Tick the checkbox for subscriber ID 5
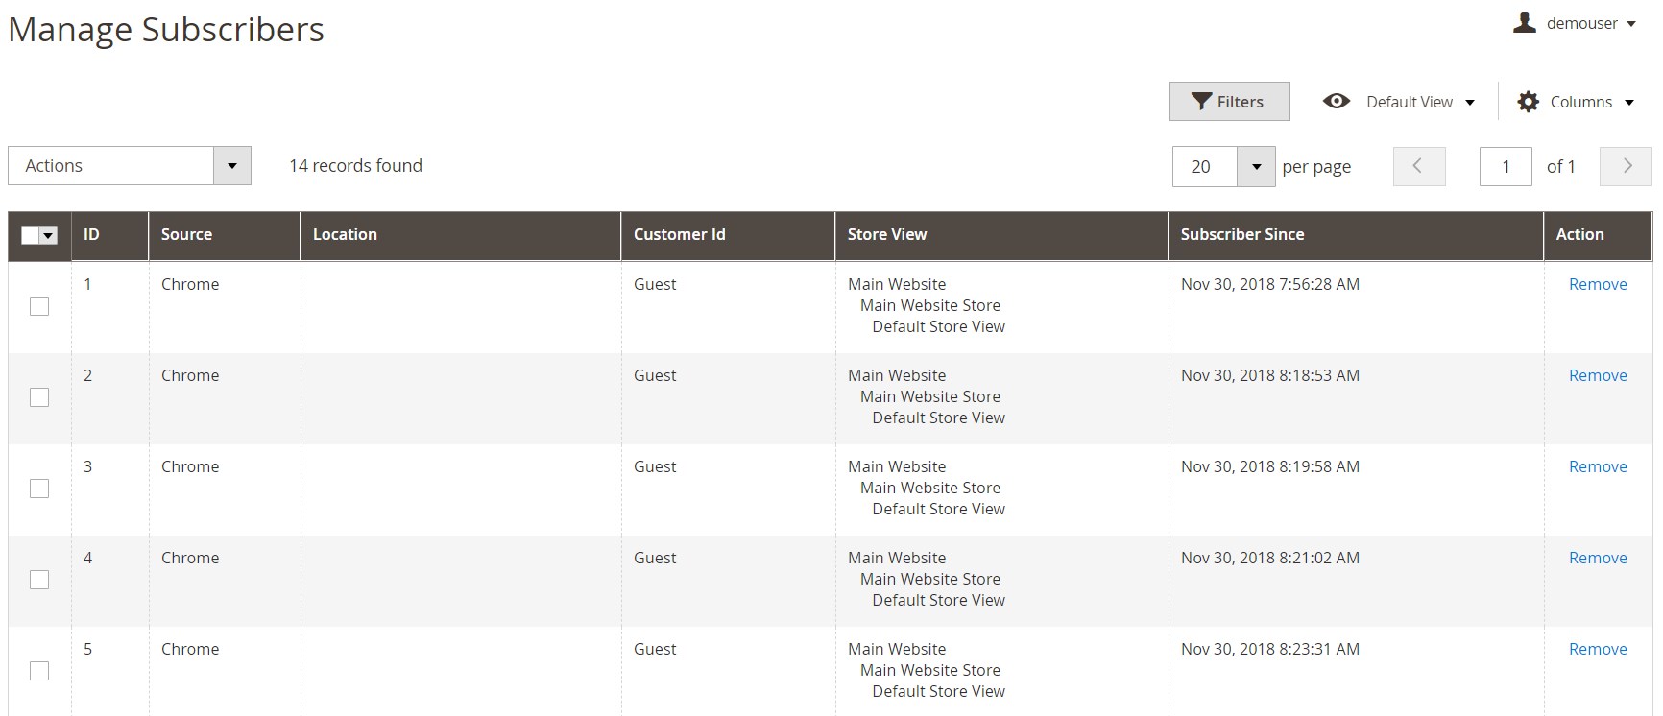 39,671
